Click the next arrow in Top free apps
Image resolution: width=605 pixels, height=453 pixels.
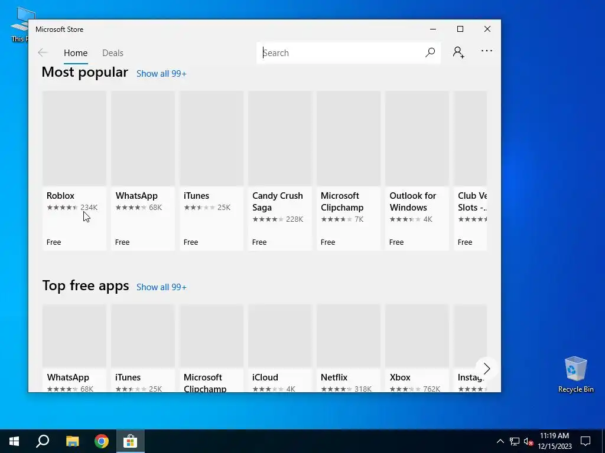tap(487, 369)
